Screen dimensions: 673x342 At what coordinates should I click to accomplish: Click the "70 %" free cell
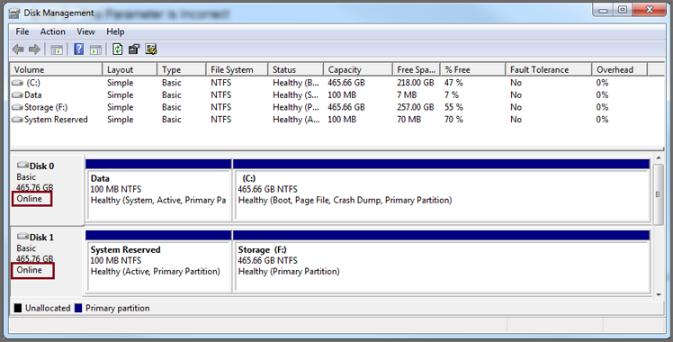453,120
